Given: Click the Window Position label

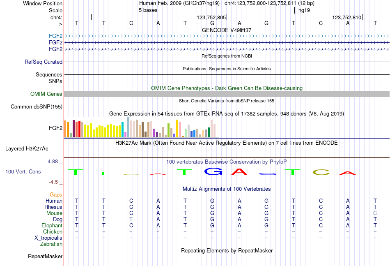Looking at the screenshot, I should 43,3.
